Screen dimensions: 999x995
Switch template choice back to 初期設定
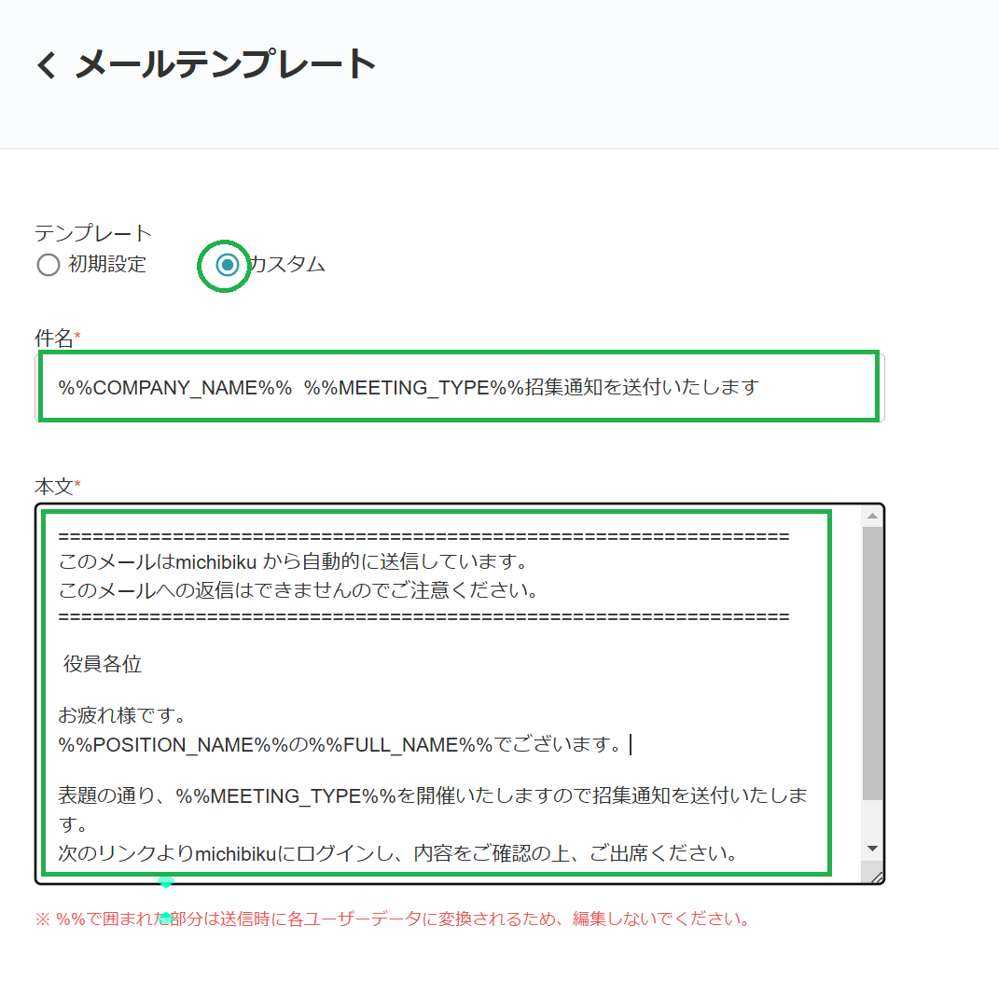[48, 265]
